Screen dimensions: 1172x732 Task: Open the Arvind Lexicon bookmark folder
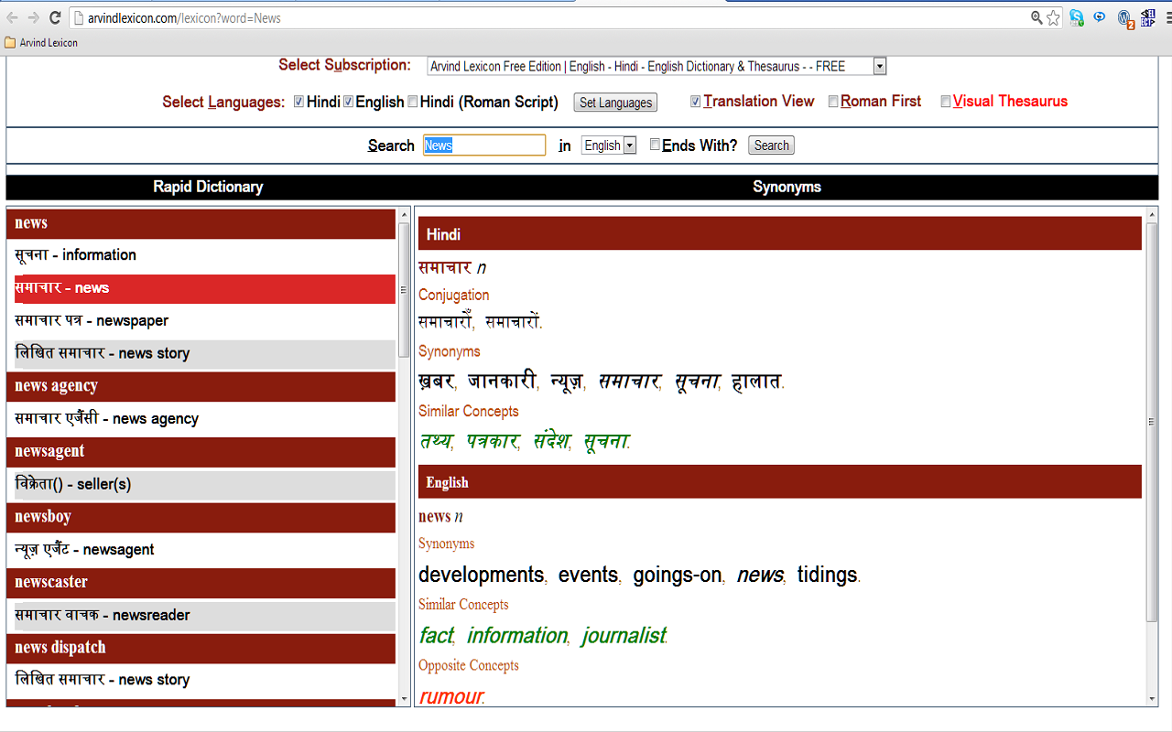tap(41, 42)
